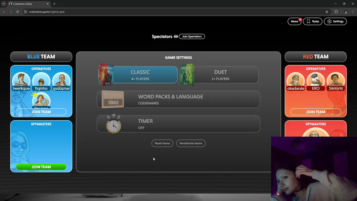View site information icon in address bar
The height and width of the screenshot is (201, 357).
[x=25, y=12]
